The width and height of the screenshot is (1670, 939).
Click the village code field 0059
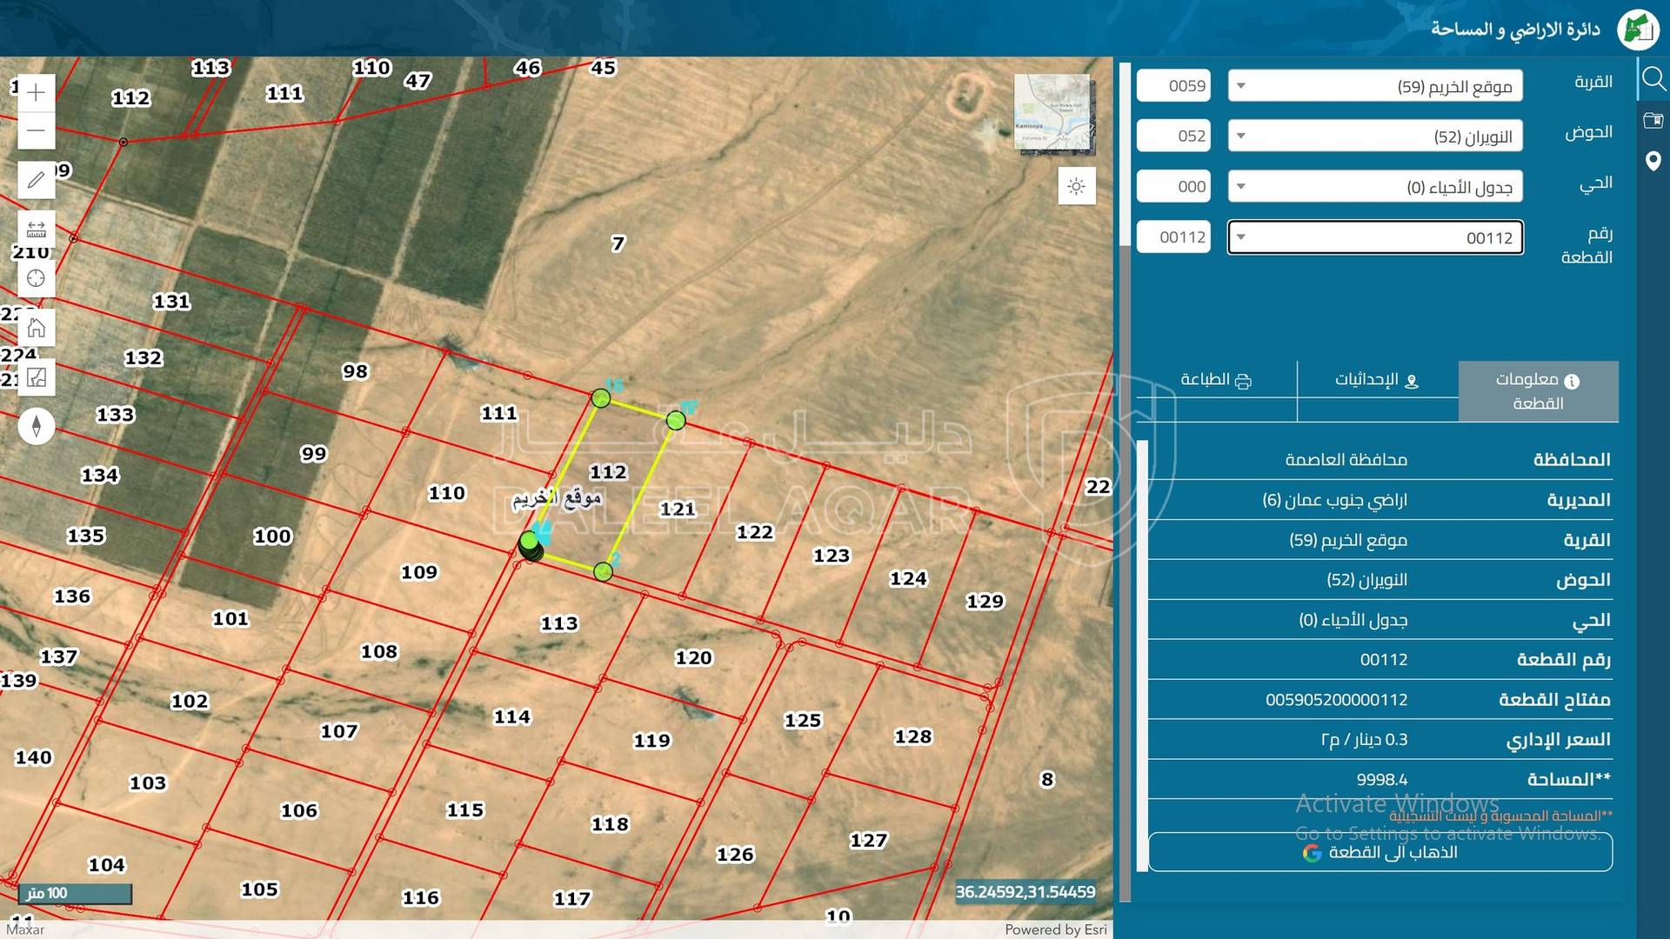pyautogui.click(x=1173, y=86)
